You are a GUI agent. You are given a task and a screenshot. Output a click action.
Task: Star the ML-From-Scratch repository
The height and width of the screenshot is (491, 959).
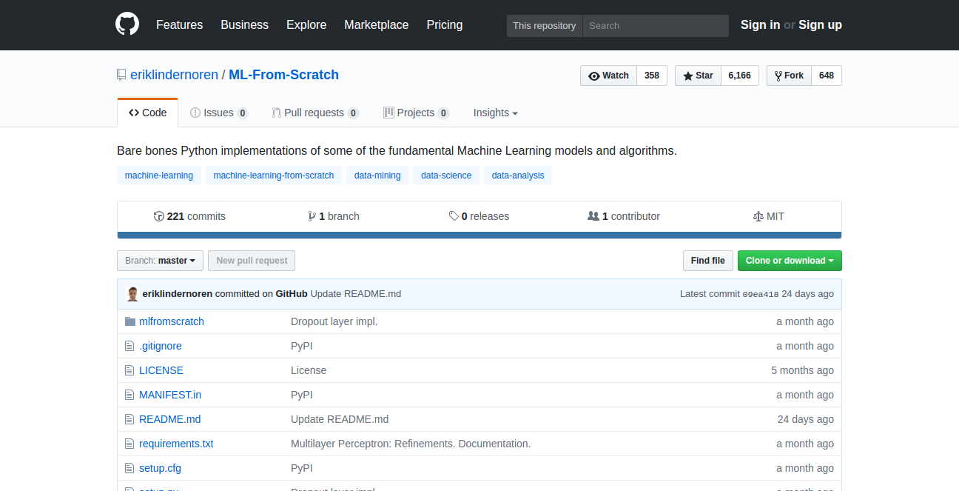698,76
